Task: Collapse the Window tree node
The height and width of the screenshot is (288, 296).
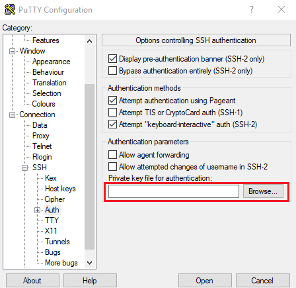Action: 12,51
